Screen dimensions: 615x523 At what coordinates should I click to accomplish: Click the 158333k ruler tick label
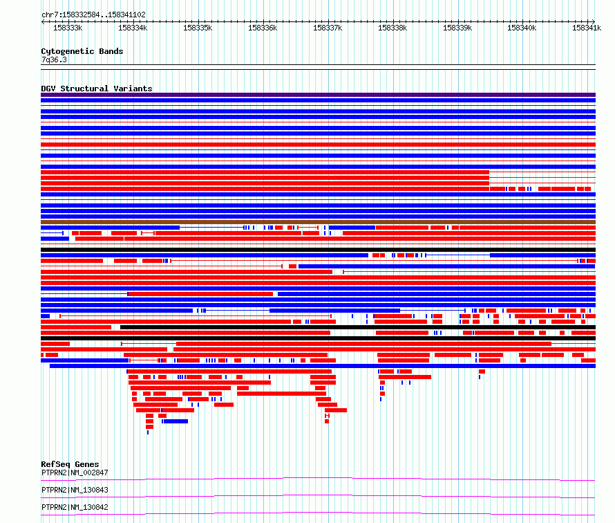coord(68,28)
